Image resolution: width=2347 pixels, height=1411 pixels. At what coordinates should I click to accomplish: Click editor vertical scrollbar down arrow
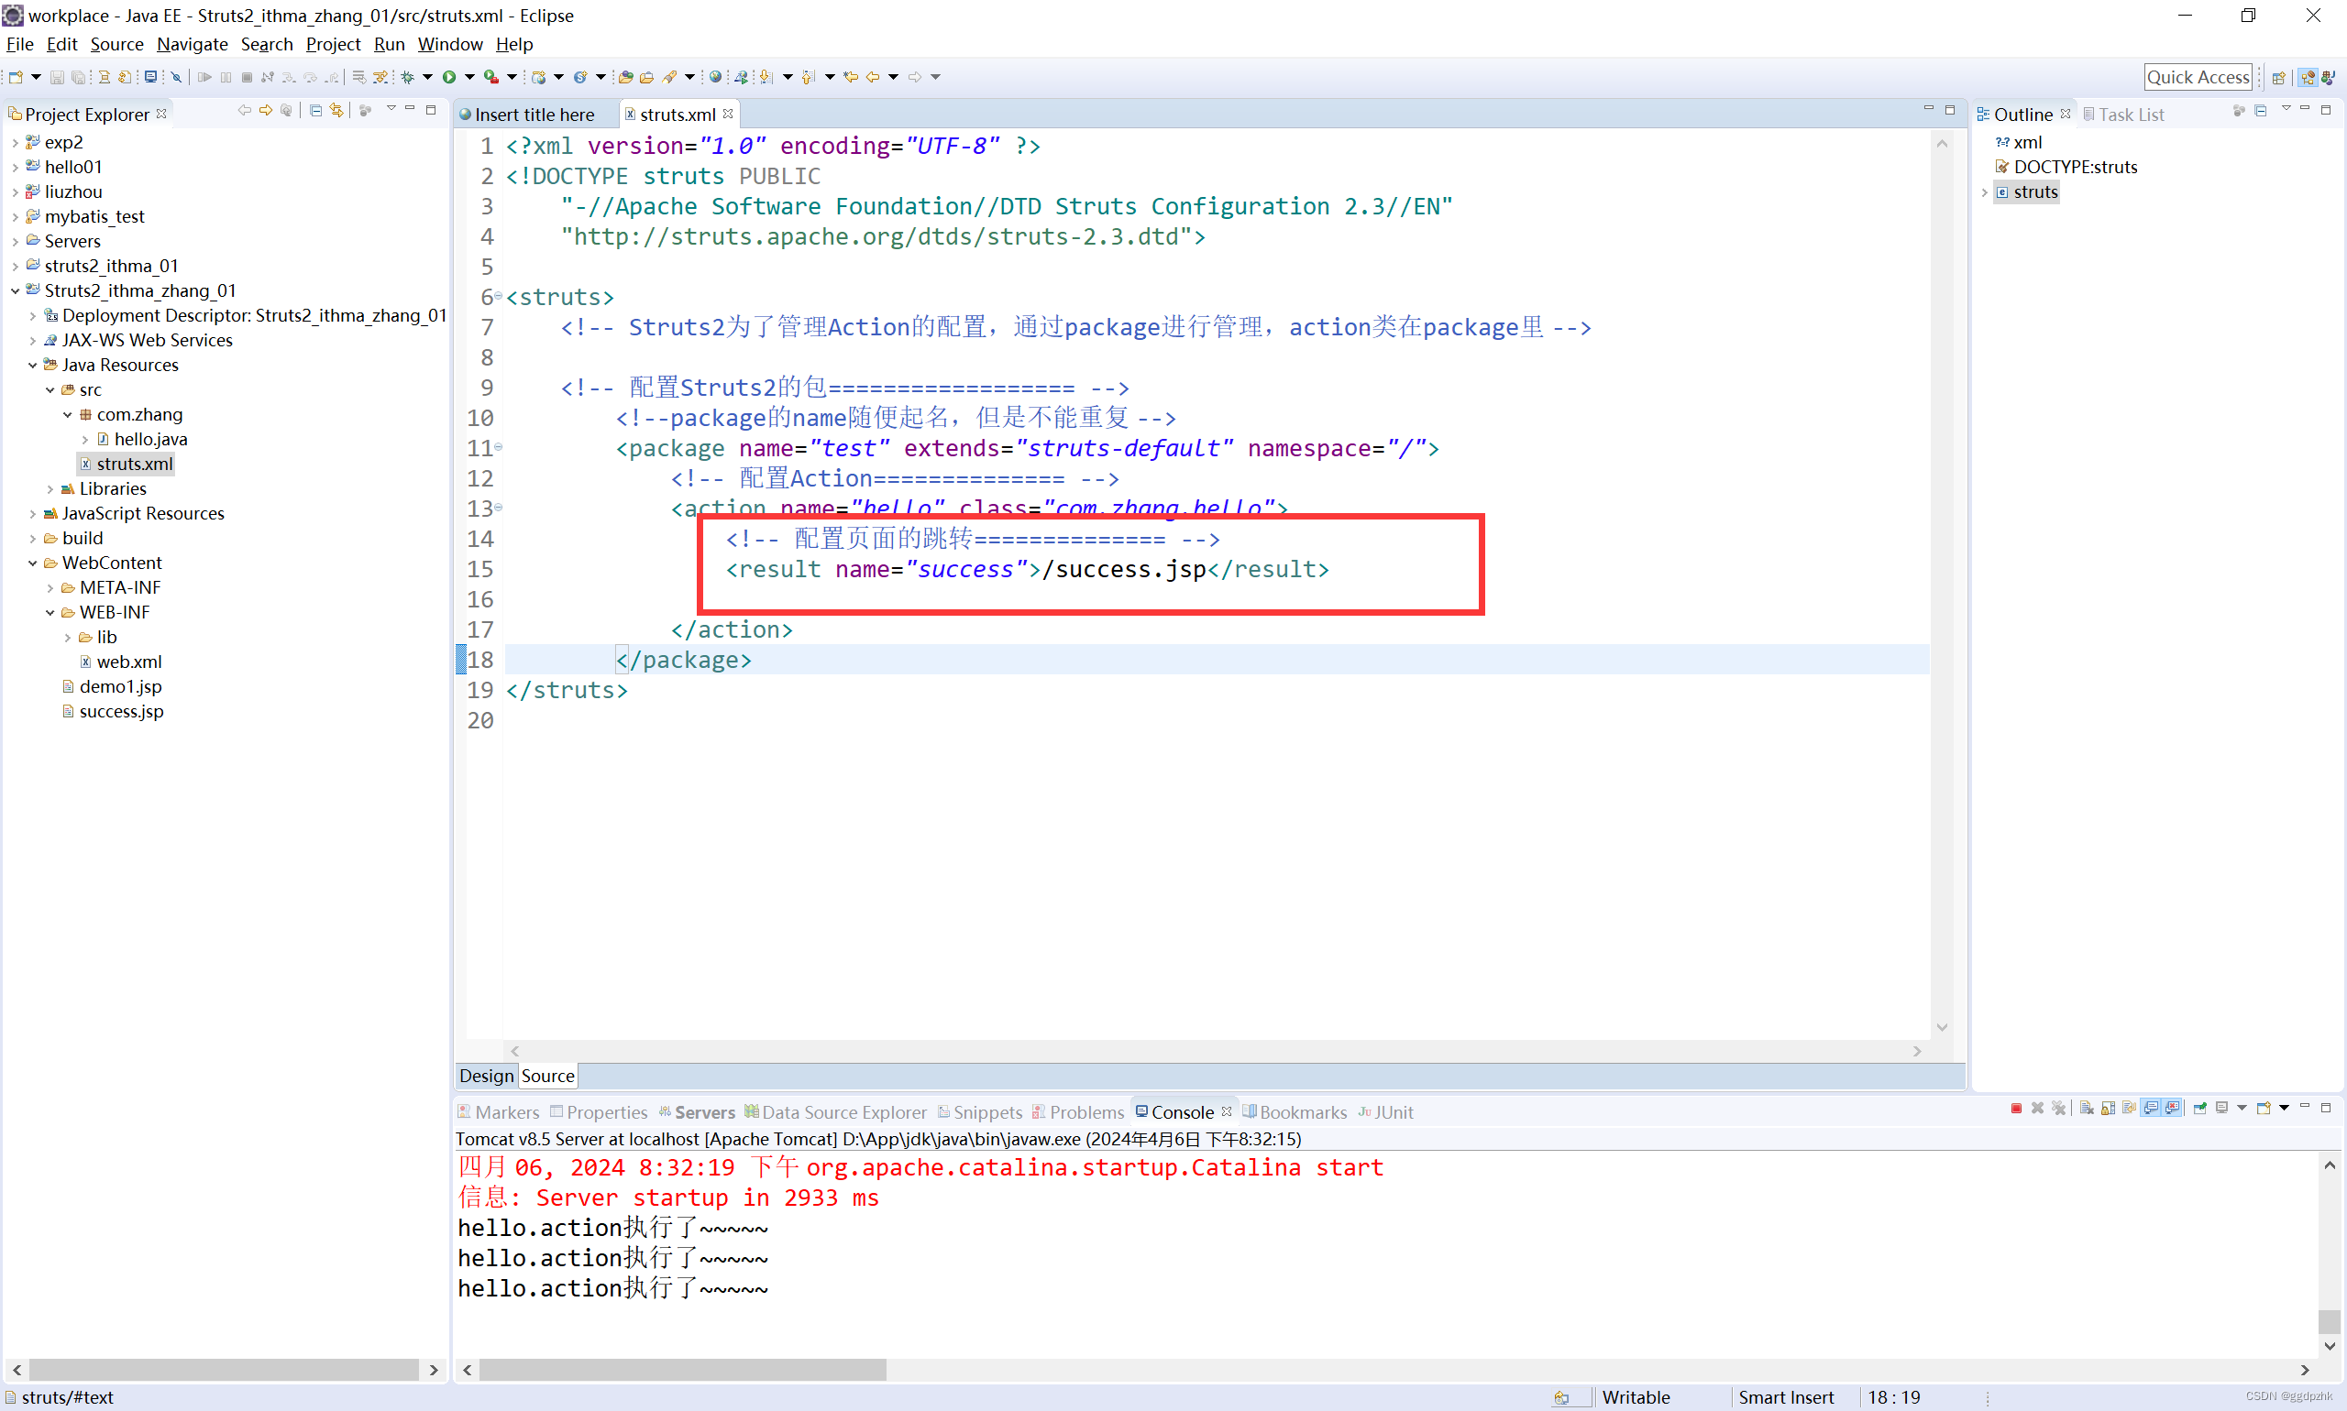(1942, 1028)
